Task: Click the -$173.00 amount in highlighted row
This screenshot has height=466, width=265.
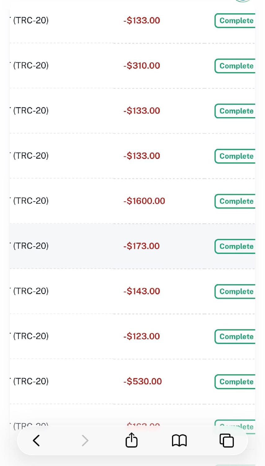Action: coord(141,246)
